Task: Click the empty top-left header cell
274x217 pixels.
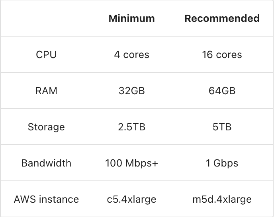Action: click(46, 18)
